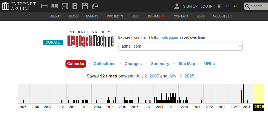
Task: Select year 2007 on the timeline
Action: pyautogui.click(x=23, y=107)
